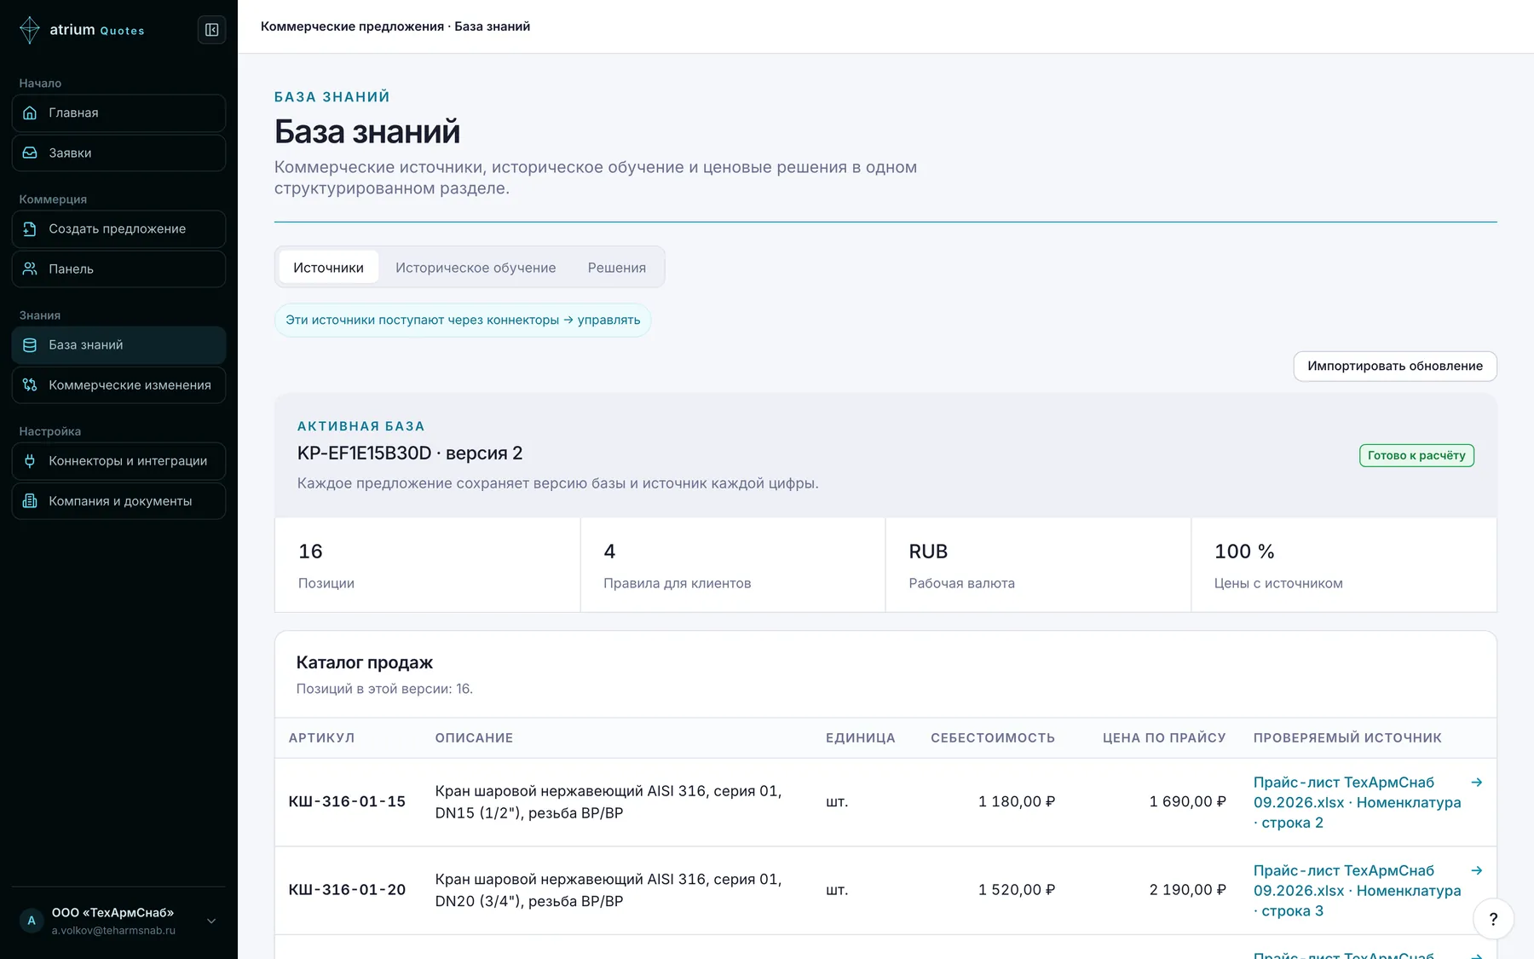Click the RUB Рабочая валюта stat
This screenshot has width=1534, height=959.
click(1038, 564)
